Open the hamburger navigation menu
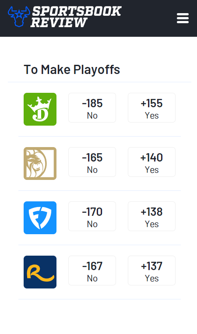 (183, 18)
